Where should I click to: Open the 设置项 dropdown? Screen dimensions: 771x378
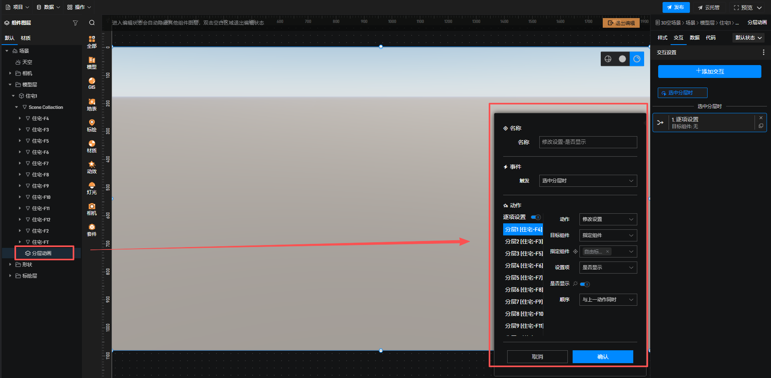coord(608,268)
